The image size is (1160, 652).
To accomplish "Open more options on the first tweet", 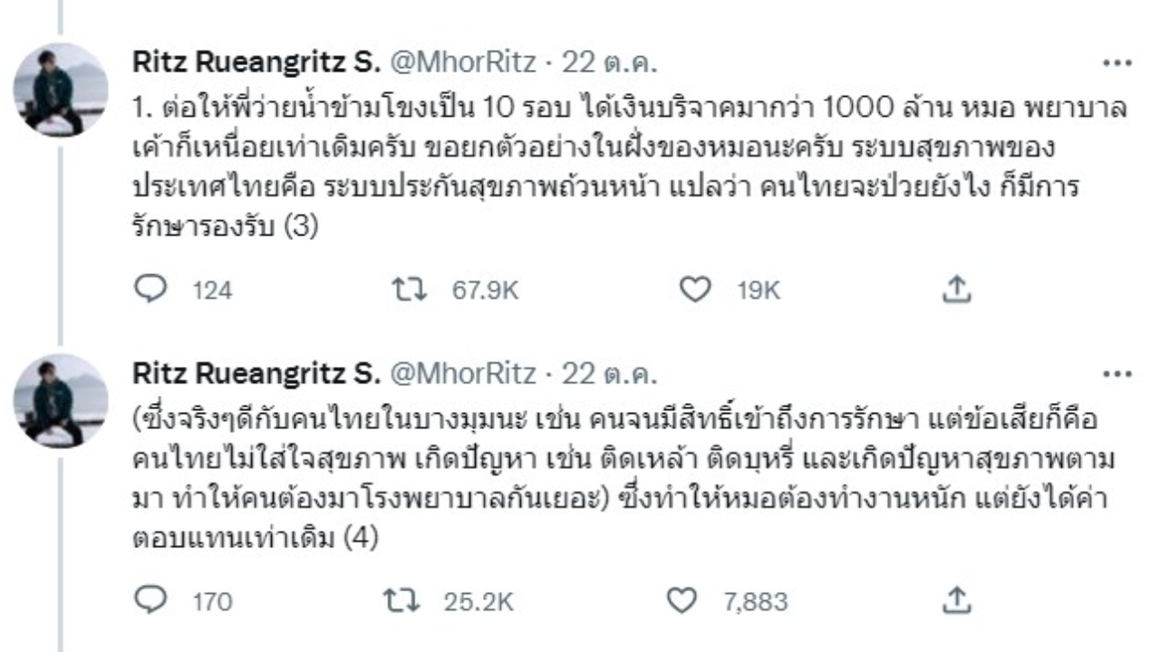I will [1117, 62].
